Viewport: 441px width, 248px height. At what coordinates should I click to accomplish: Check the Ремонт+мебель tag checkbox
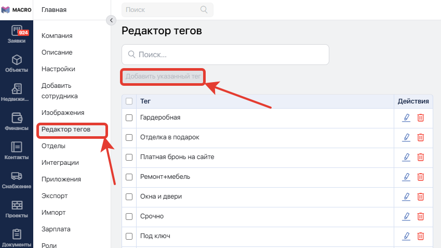tap(129, 177)
